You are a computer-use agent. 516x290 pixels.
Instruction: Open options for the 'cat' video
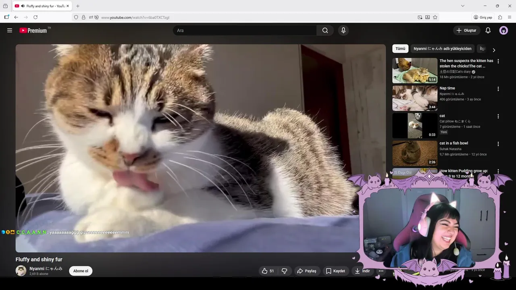coord(498,116)
